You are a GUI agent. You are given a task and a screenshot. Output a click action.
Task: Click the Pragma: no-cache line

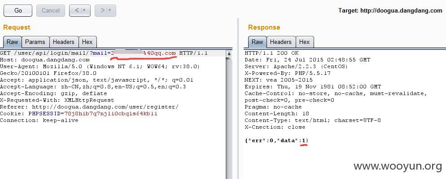(273, 107)
